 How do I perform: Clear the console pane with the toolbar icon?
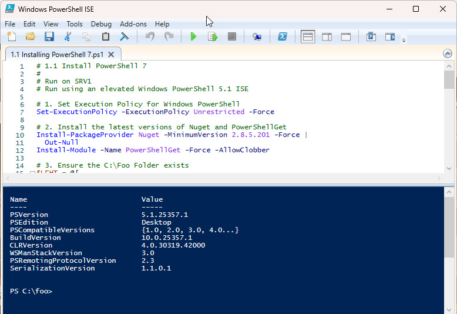(124, 37)
